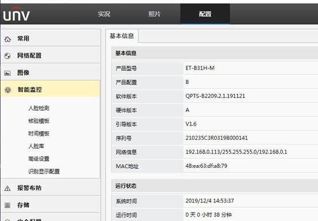This screenshot has height=221, width=318.
Task: Click the warning triangle icon beside 报警布防
Action: (x=7, y=188)
